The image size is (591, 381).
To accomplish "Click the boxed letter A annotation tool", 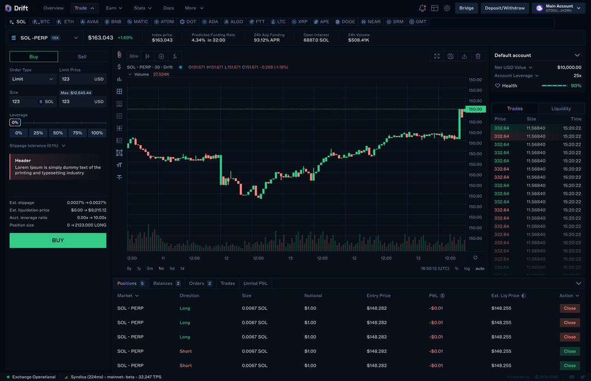I will click(x=119, y=153).
